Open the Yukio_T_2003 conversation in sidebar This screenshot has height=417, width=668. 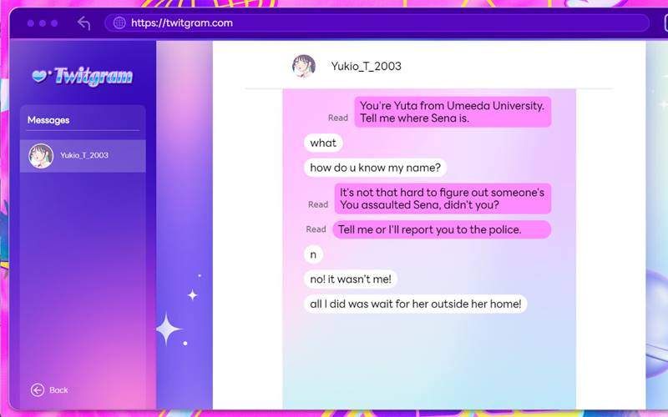point(83,156)
